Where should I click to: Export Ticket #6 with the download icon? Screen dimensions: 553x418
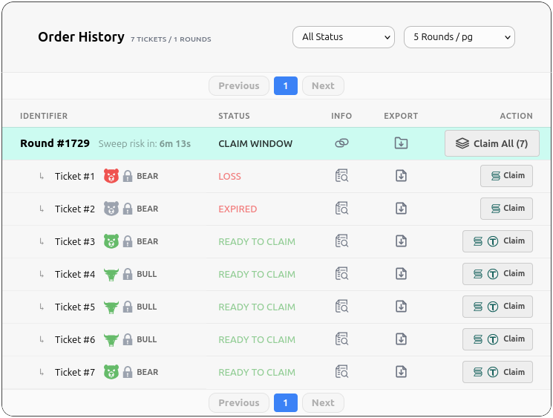(x=401, y=339)
